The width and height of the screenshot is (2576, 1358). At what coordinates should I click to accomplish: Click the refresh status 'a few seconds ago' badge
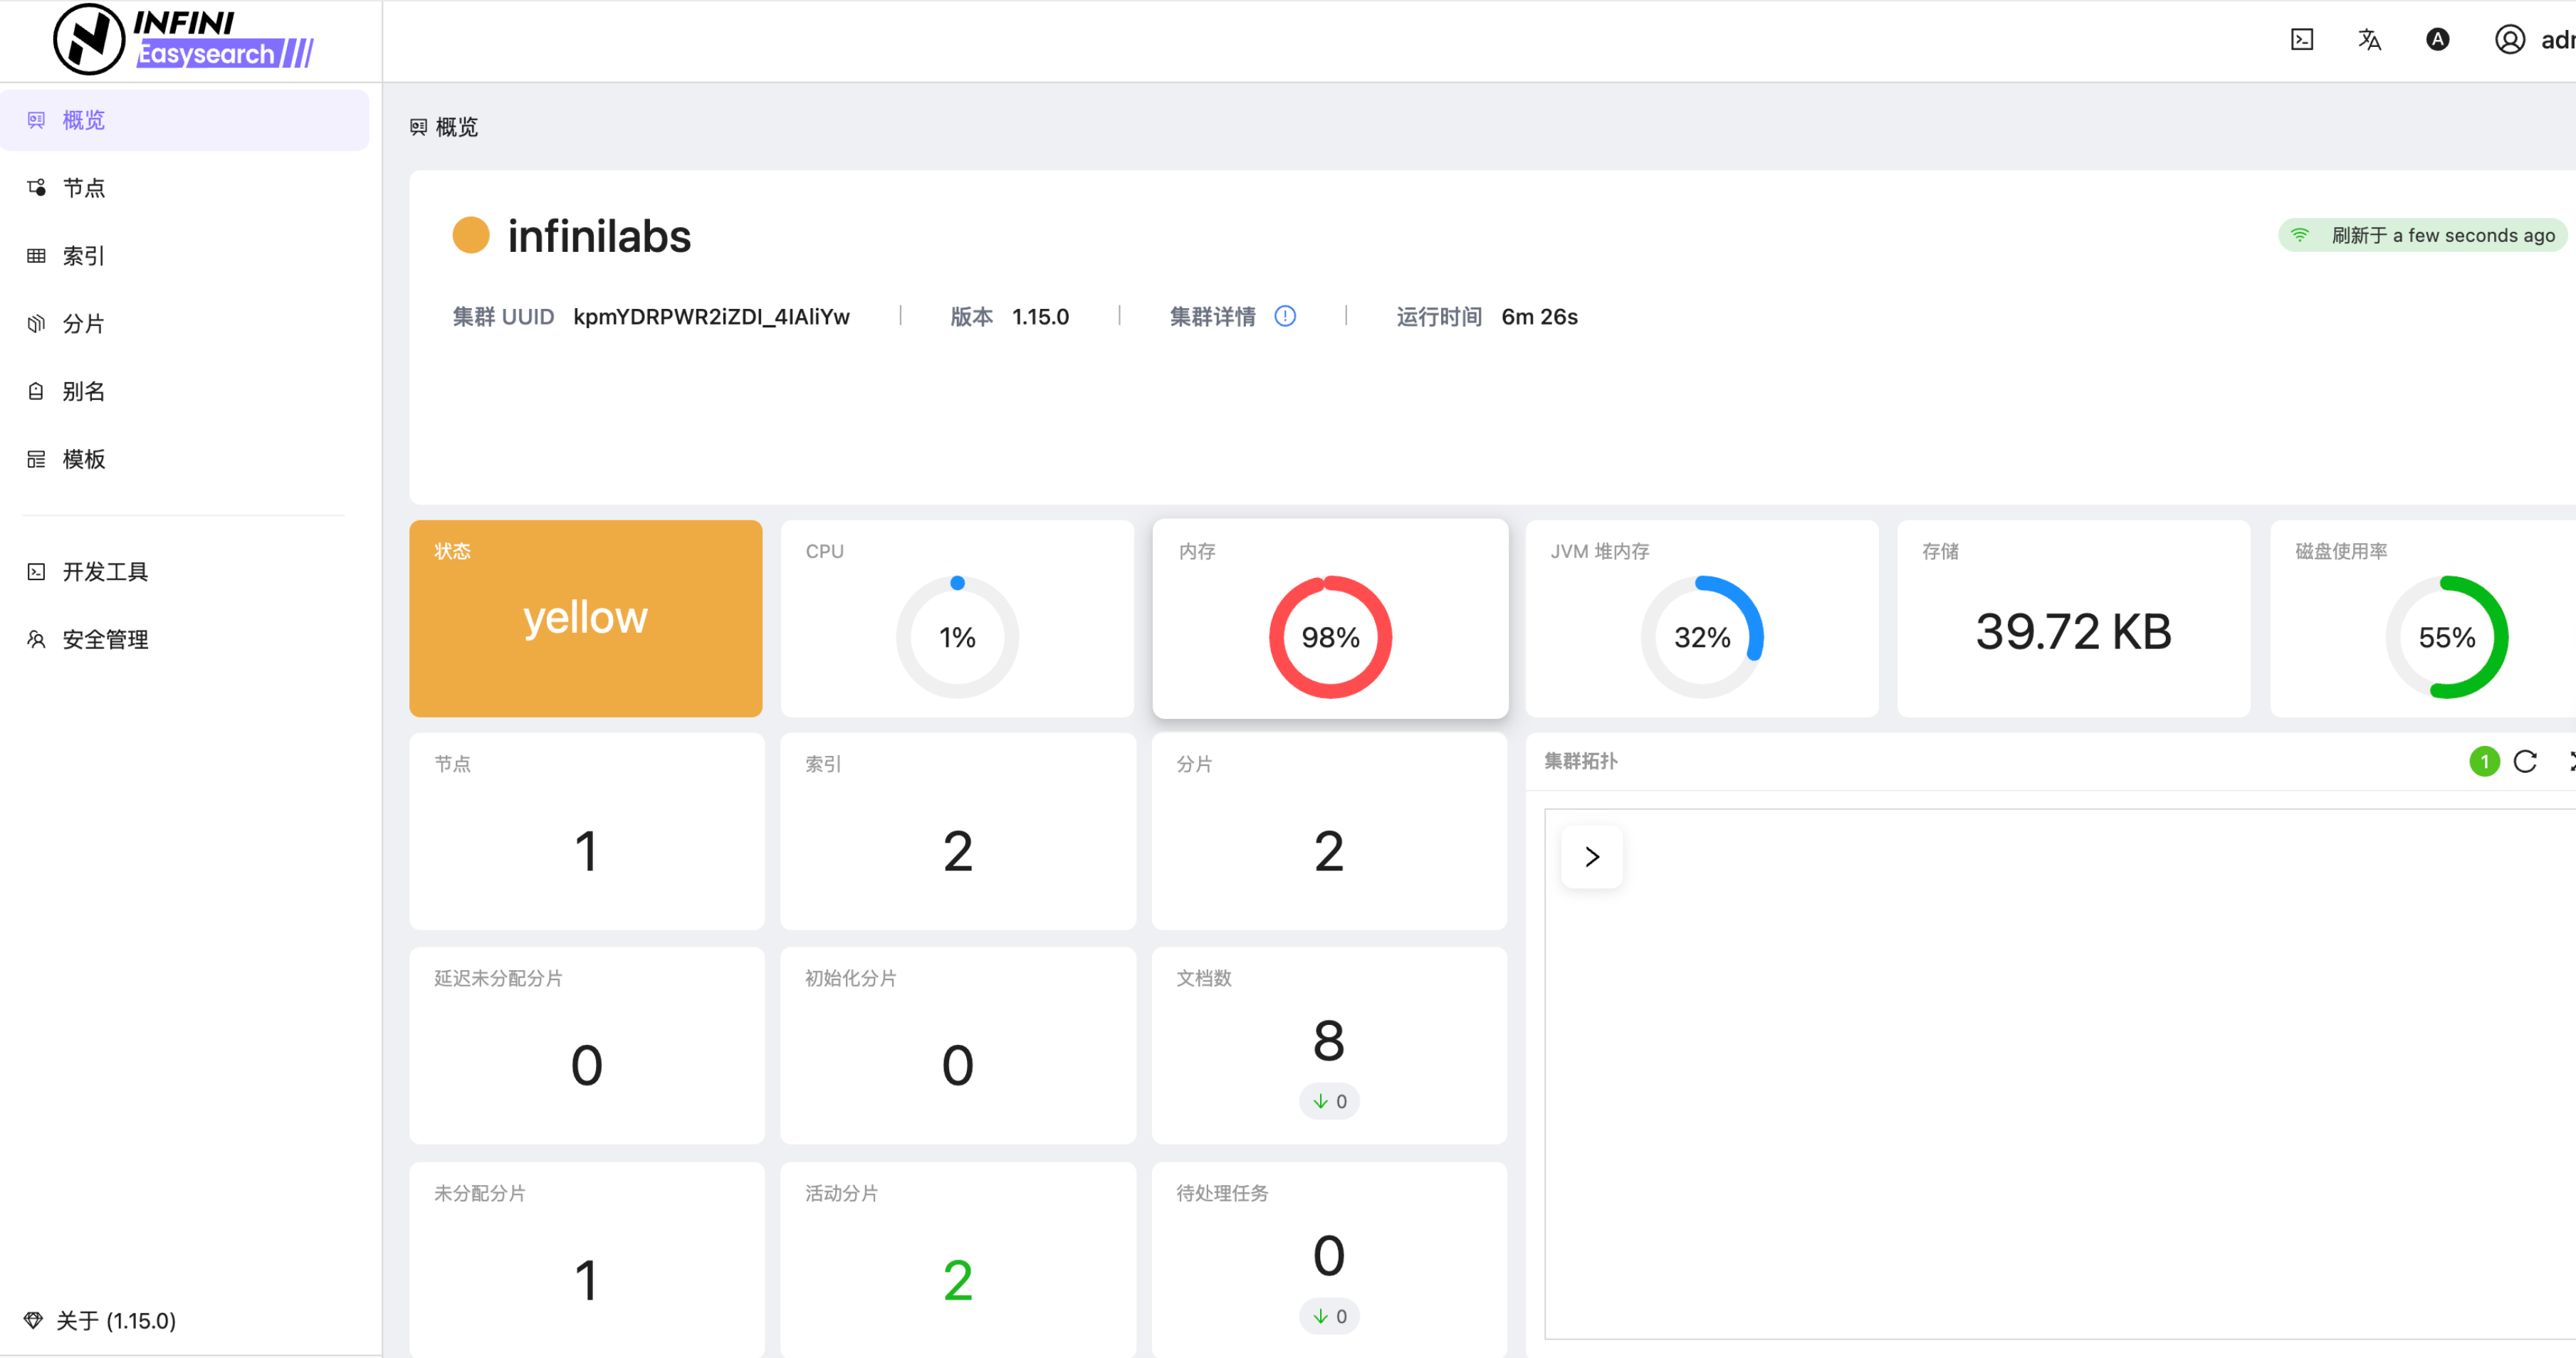2422,236
